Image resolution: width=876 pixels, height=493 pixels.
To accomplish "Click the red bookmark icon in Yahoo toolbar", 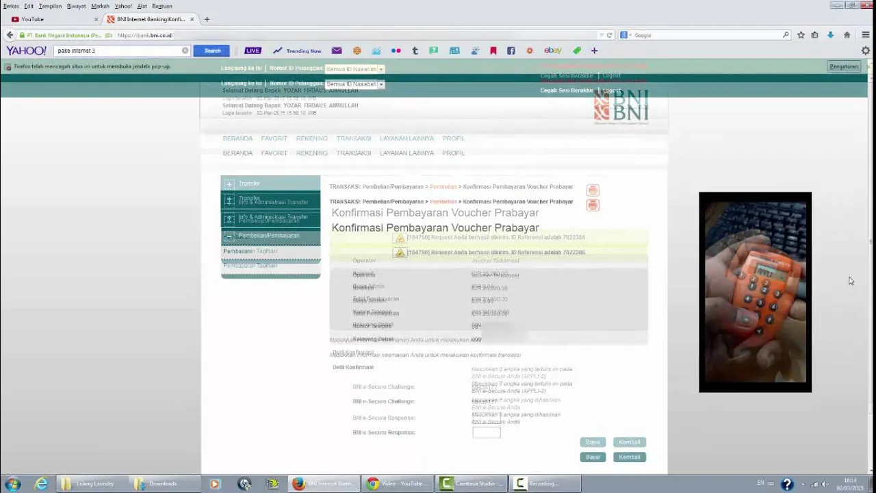I will pos(493,51).
